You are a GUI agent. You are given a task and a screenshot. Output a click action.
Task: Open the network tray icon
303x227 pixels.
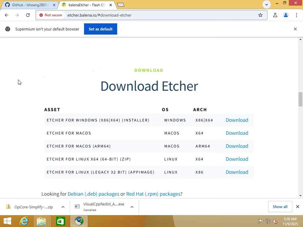268,221
